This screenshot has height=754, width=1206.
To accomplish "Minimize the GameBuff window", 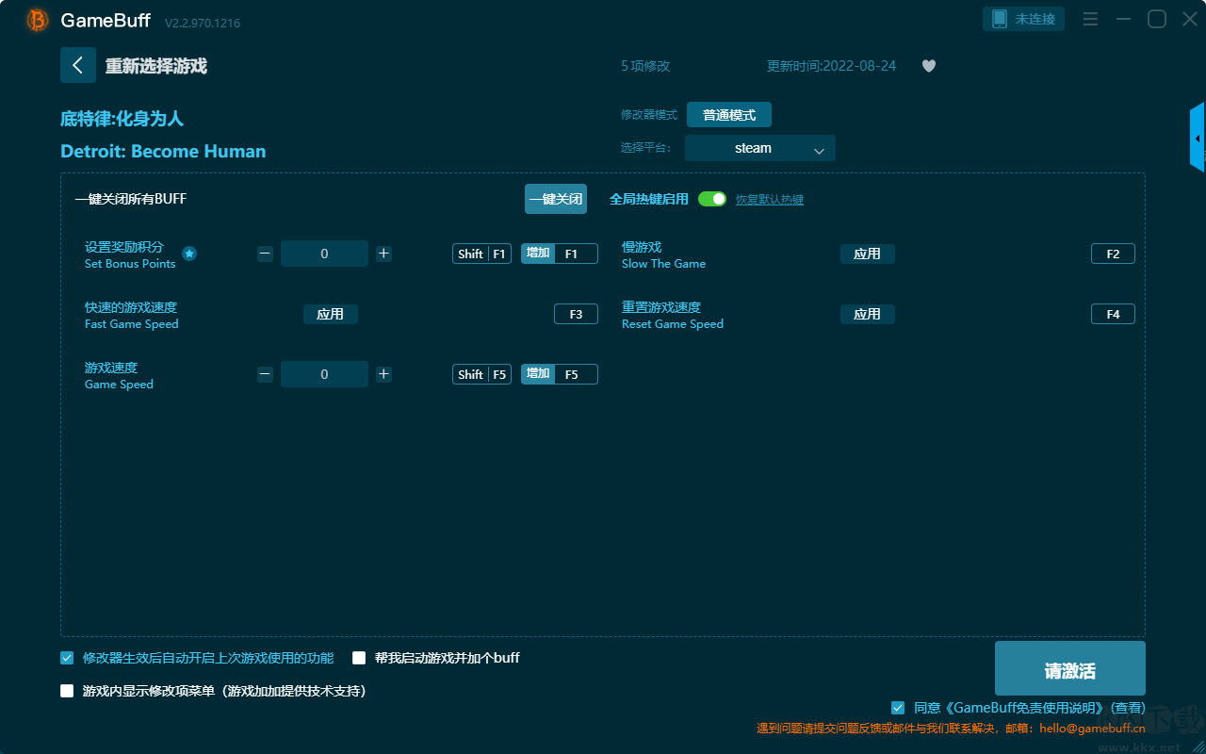I will click(x=1124, y=19).
